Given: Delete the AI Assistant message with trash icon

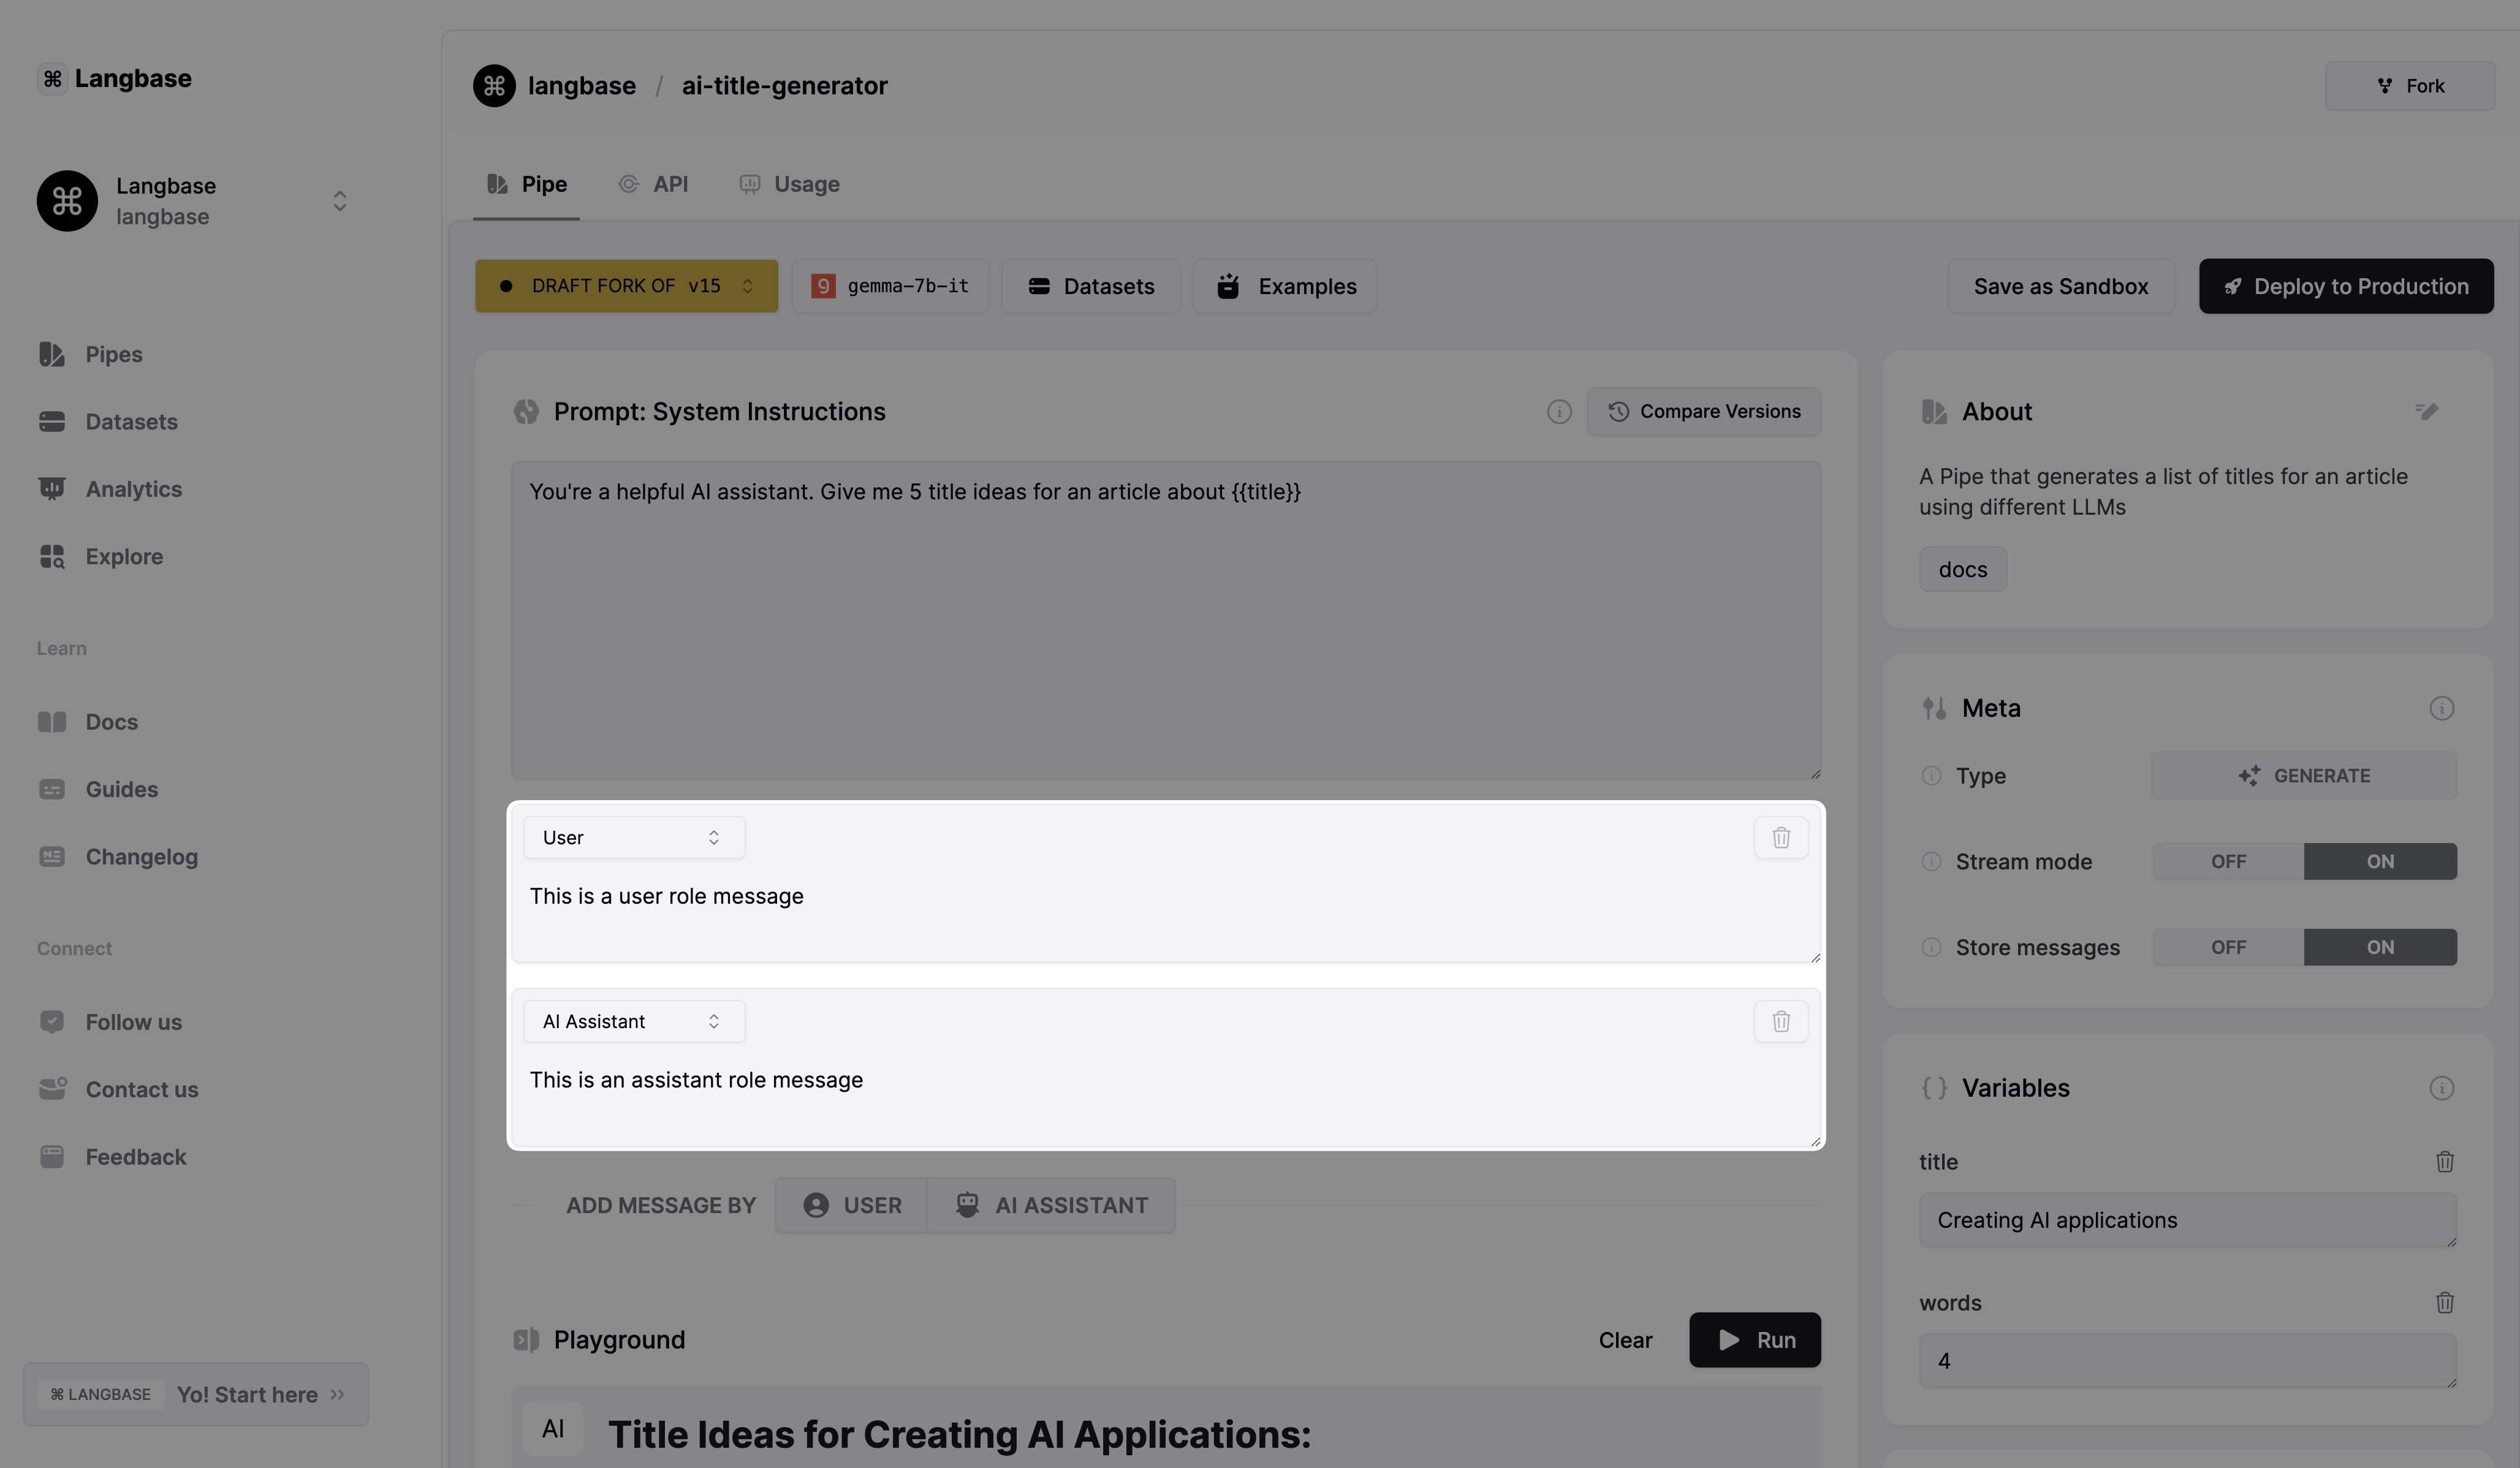Looking at the screenshot, I should click(1781, 1022).
